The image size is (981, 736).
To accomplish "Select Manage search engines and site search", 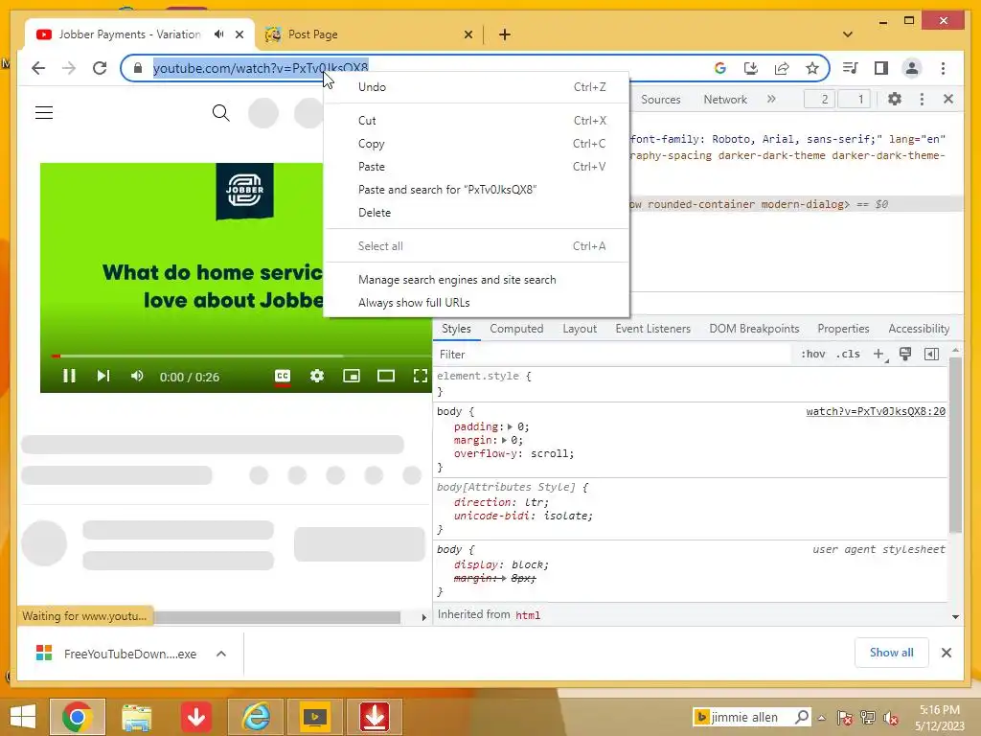I will (476, 280).
